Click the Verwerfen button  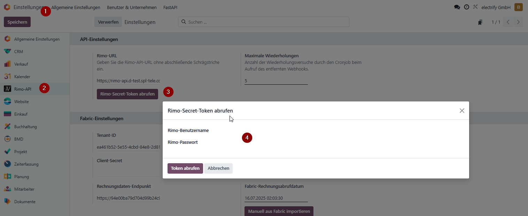coord(108,22)
